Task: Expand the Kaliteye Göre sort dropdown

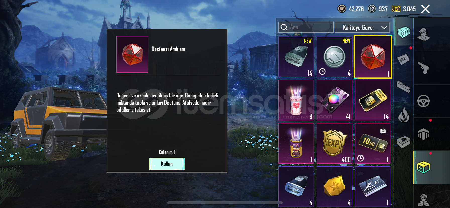Action: 362,27
